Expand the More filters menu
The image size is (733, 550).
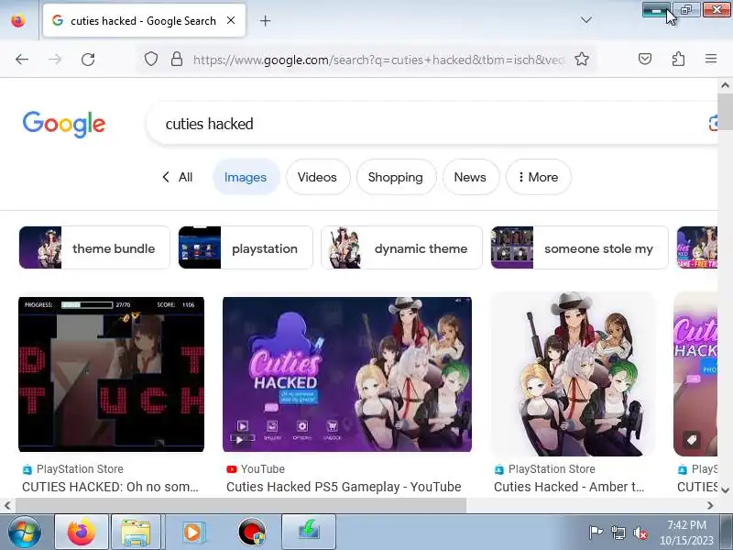[x=538, y=177]
